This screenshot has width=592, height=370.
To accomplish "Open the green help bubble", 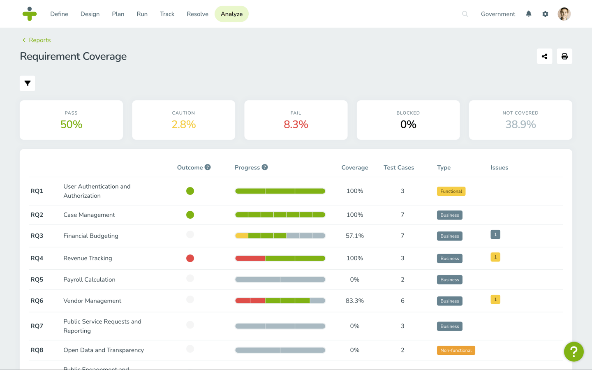I will tap(574, 352).
